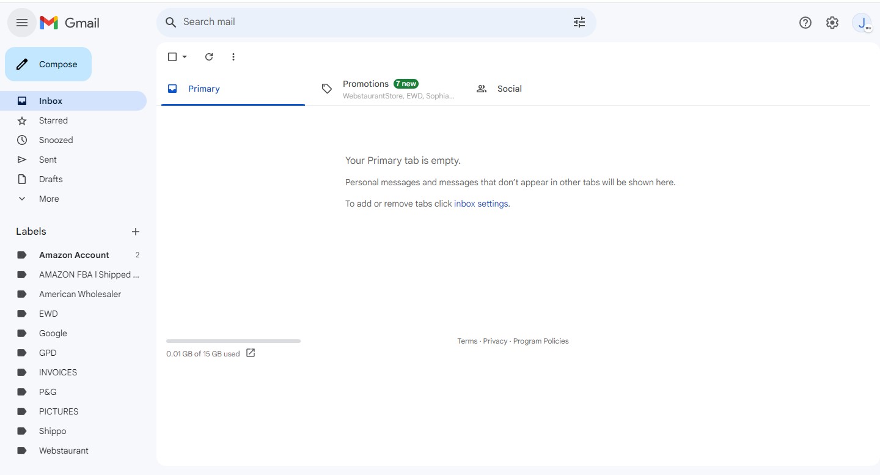Viewport: 880px width, 475px height.
Task: Create new label with plus icon
Action: (136, 232)
